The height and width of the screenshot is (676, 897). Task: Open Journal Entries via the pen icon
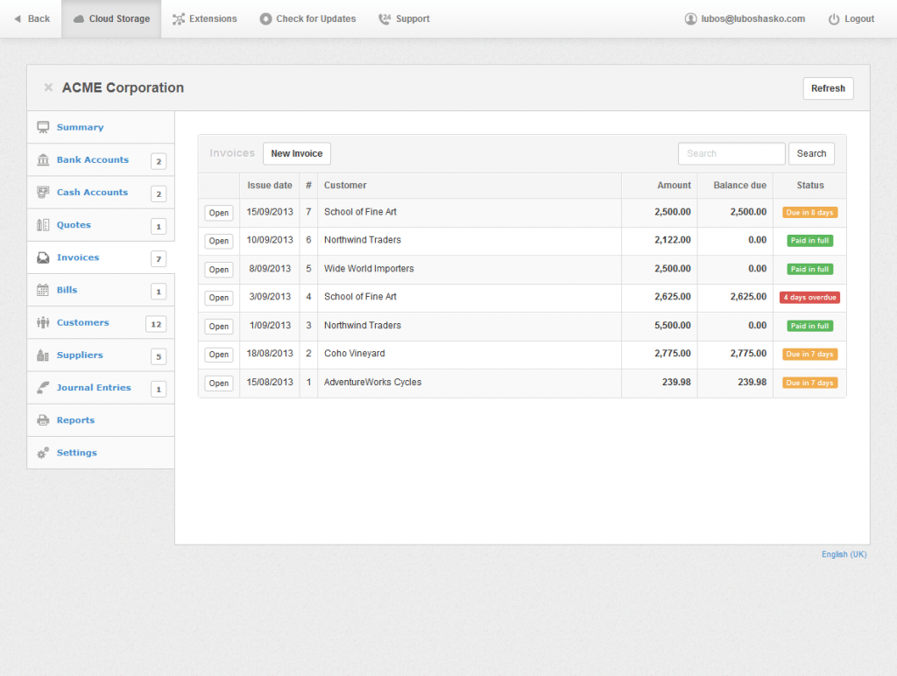(41, 387)
